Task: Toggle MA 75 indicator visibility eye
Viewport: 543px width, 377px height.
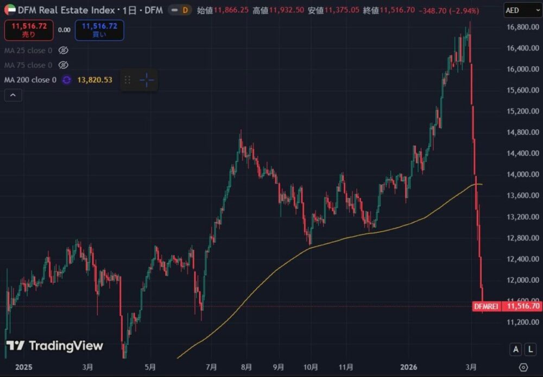Action: [63, 65]
